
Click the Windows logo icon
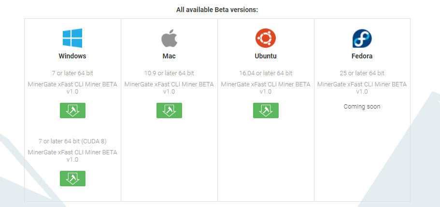tap(72, 38)
